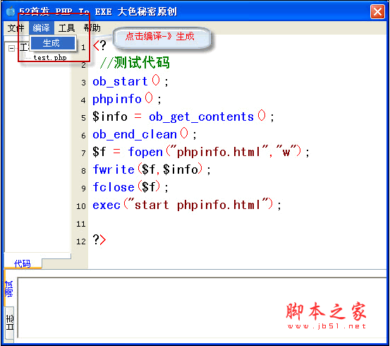Collapse the project tree root node
The width and height of the screenshot is (390, 346).
pos(11,48)
